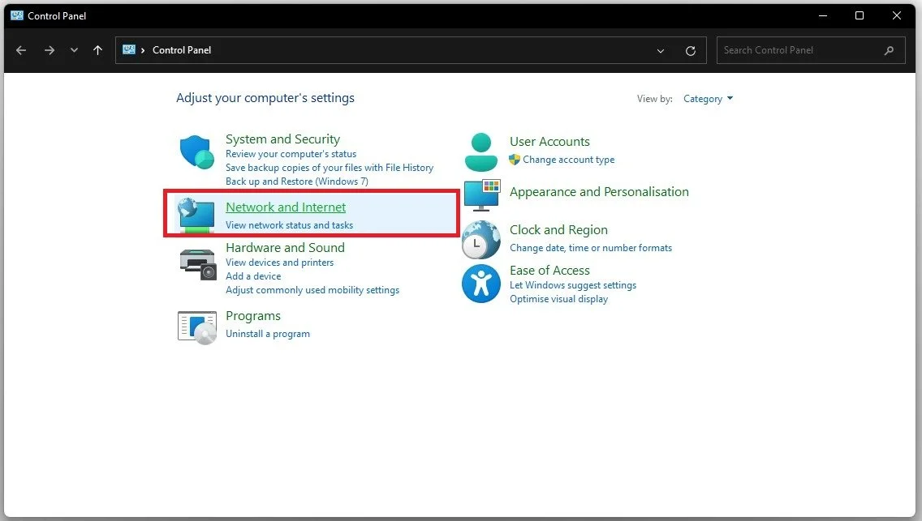Open Clock and Region heading link
The width and height of the screenshot is (922, 521).
[x=558, y=230]
